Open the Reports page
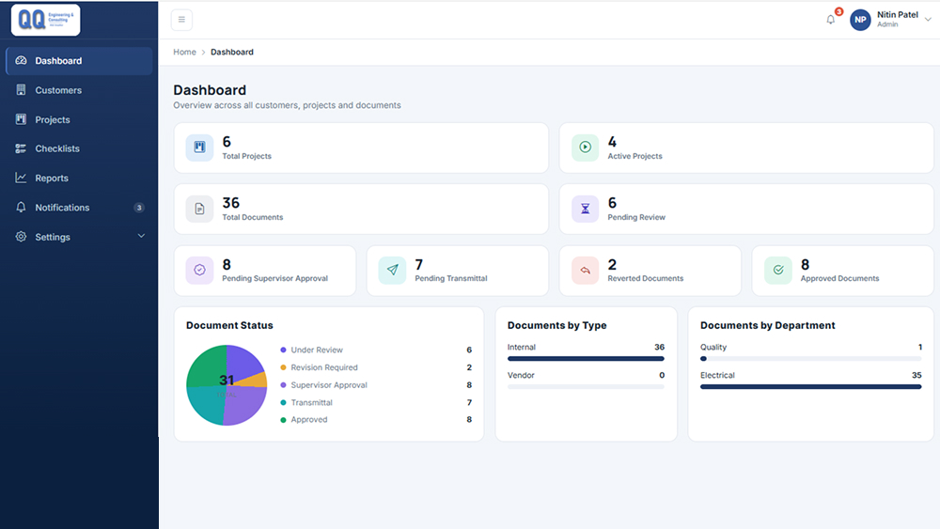The image size is (940, 529). pyautogui.click(x=79, y=178)
